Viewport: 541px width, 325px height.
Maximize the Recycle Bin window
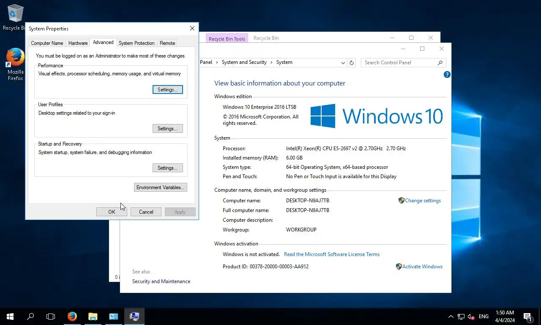pyautogui.click(x=411, y=38)
